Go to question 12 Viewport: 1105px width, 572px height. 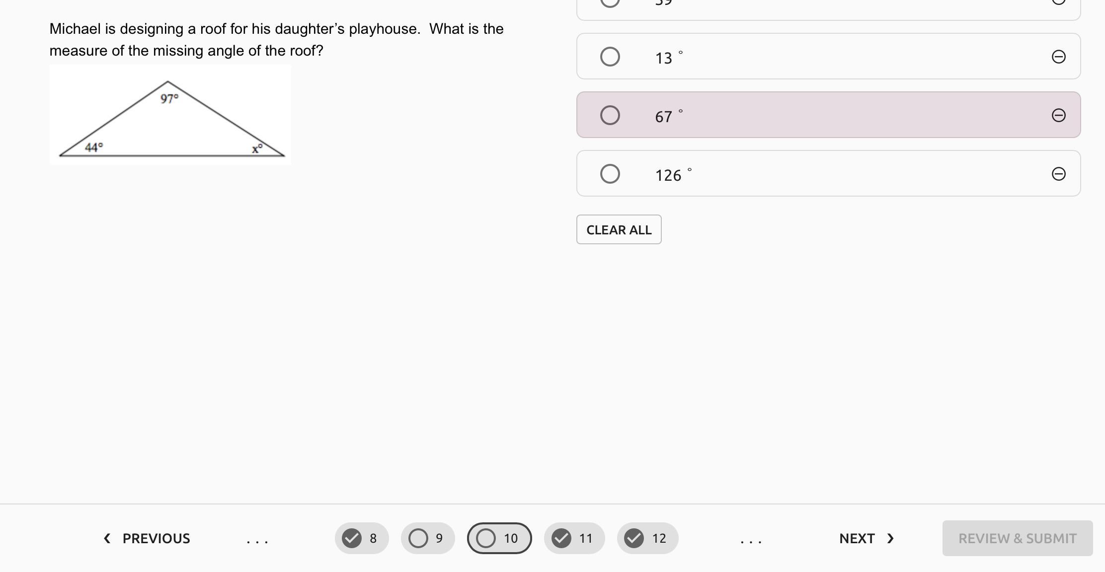pos(647,538)
